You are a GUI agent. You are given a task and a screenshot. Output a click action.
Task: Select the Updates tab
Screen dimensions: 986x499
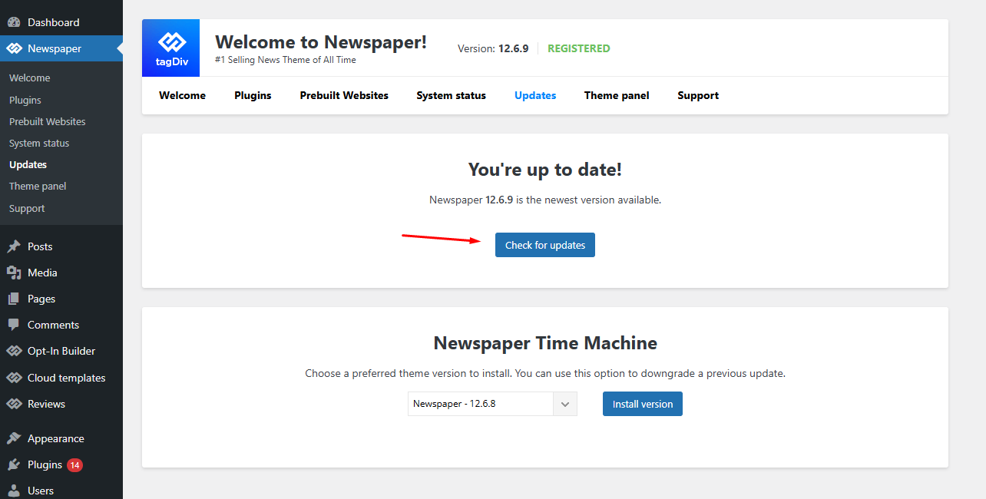click(x=535, y=95)
